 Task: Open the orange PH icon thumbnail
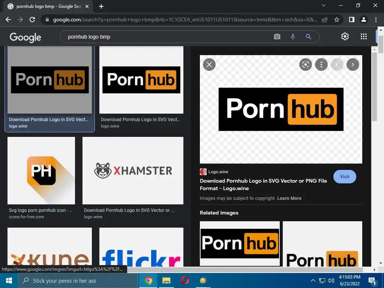(x=41, y=171)
